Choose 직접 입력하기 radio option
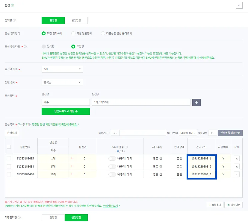The image size is (248, 222). [x=43, y=34]
